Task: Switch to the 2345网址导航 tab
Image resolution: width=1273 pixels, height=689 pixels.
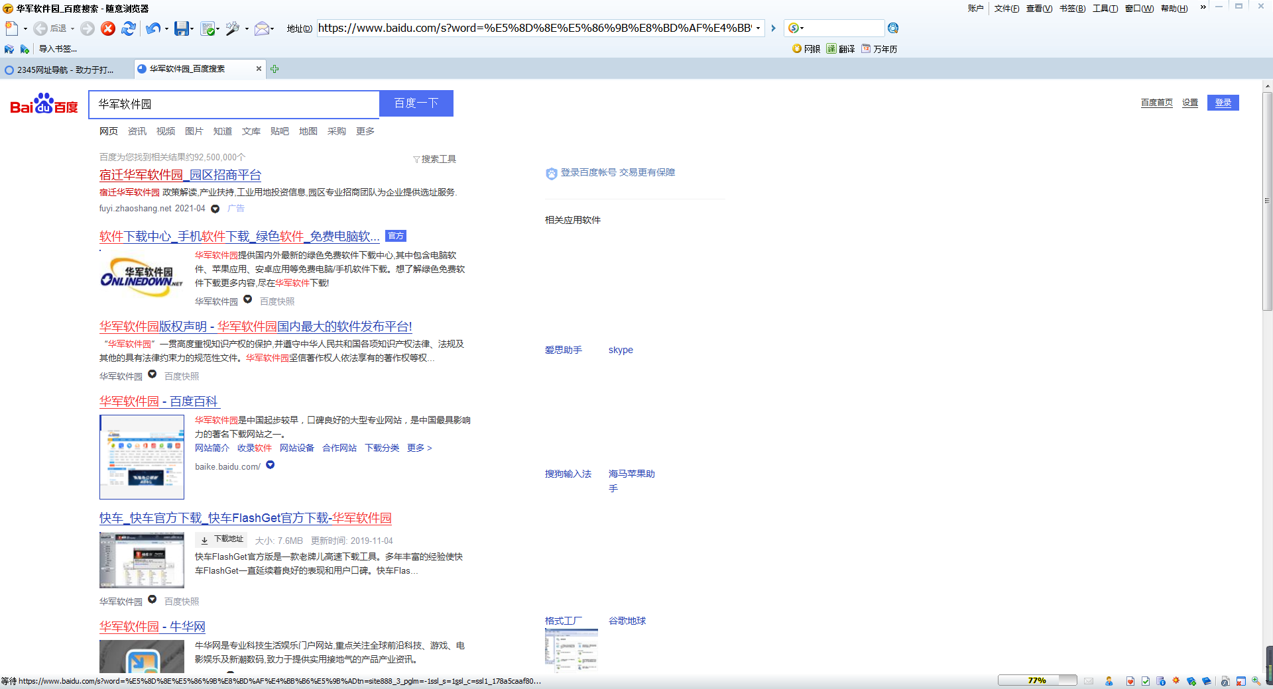Action: point(65,70)
